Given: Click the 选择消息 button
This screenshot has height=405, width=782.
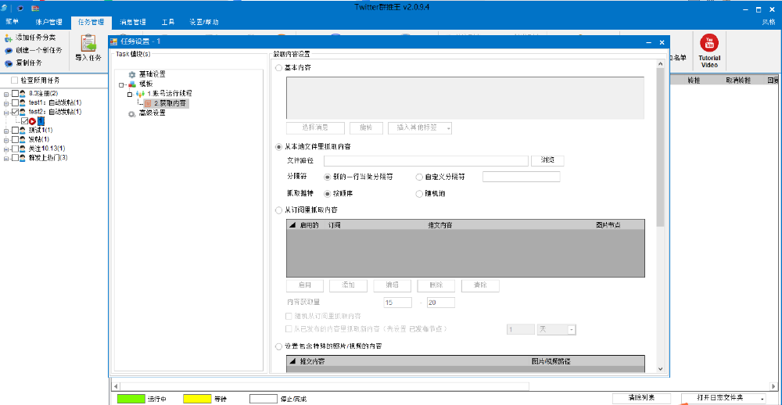Looking at the screenshot, I should click(x=315, y=127).
